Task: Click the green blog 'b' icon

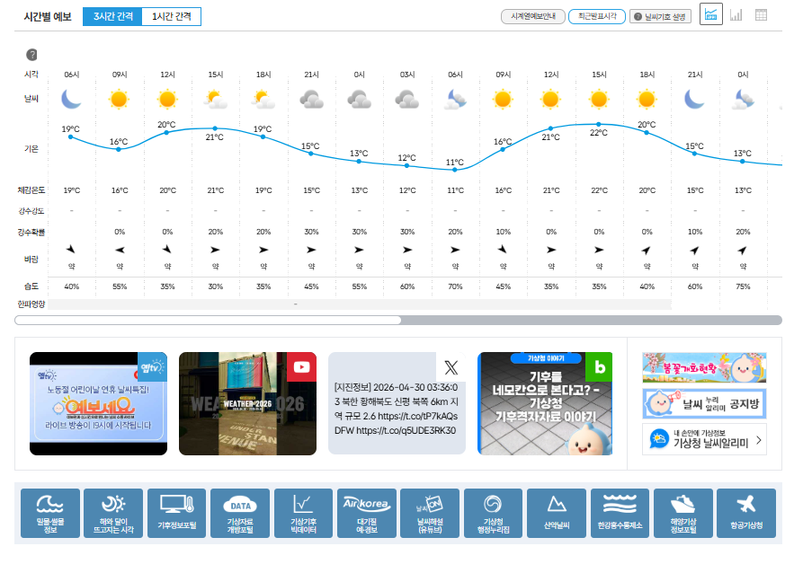Action: pyautogui.click(x=600, y=366)
